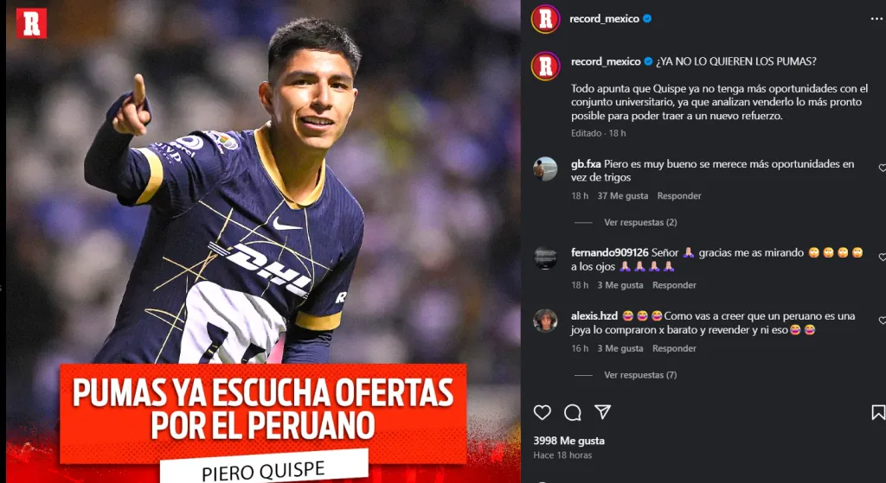The width and height of the screenshot is (886, 483).
Task: Open fernando909126's profile avatar
Action: (545, 257)
